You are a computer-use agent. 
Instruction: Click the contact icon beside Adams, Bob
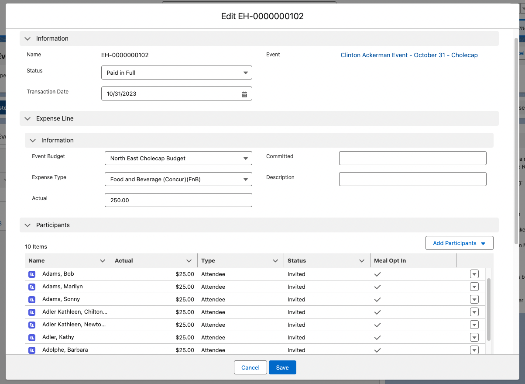pyautogui.click(x=31, y=274)
